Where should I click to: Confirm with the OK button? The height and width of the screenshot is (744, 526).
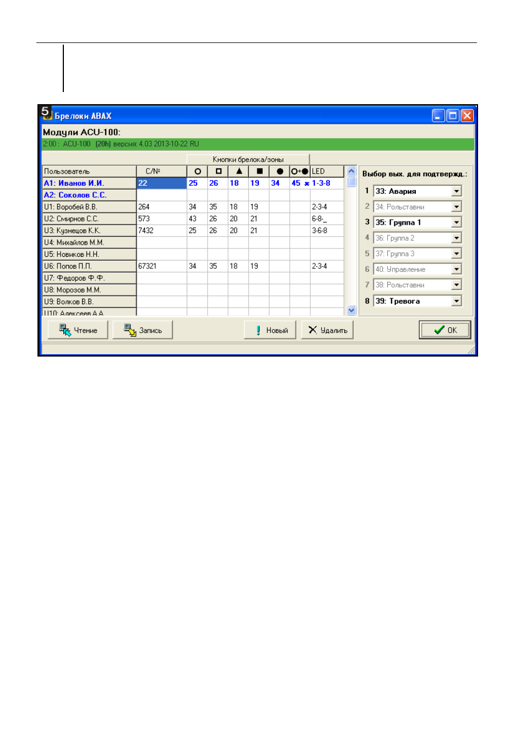coord(445,330)
